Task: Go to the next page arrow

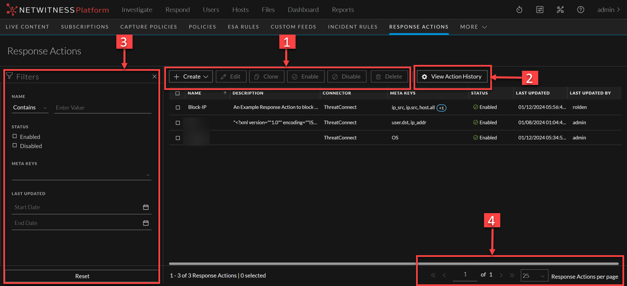Action: pos(502,275)
